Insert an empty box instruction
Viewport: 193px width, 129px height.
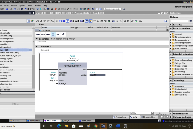point(53,34)
